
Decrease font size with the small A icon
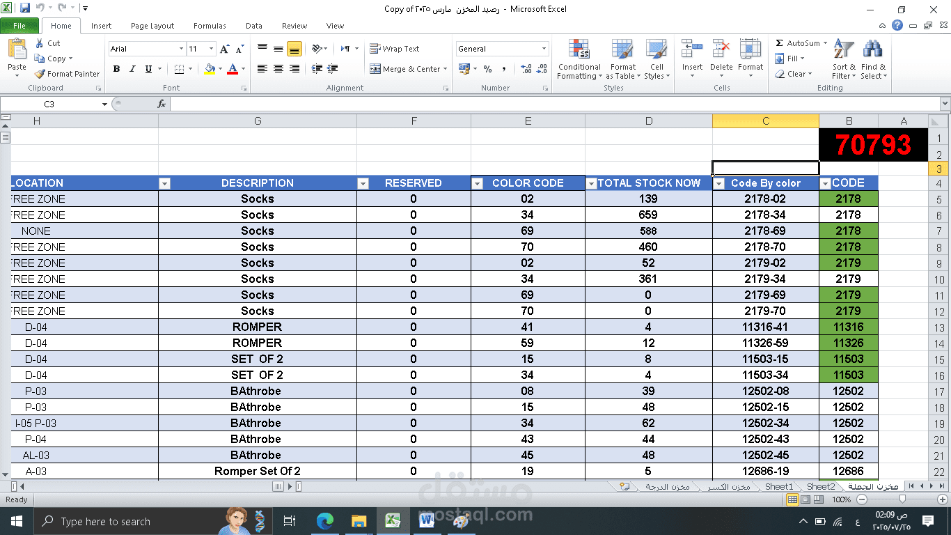pos(239,49)
